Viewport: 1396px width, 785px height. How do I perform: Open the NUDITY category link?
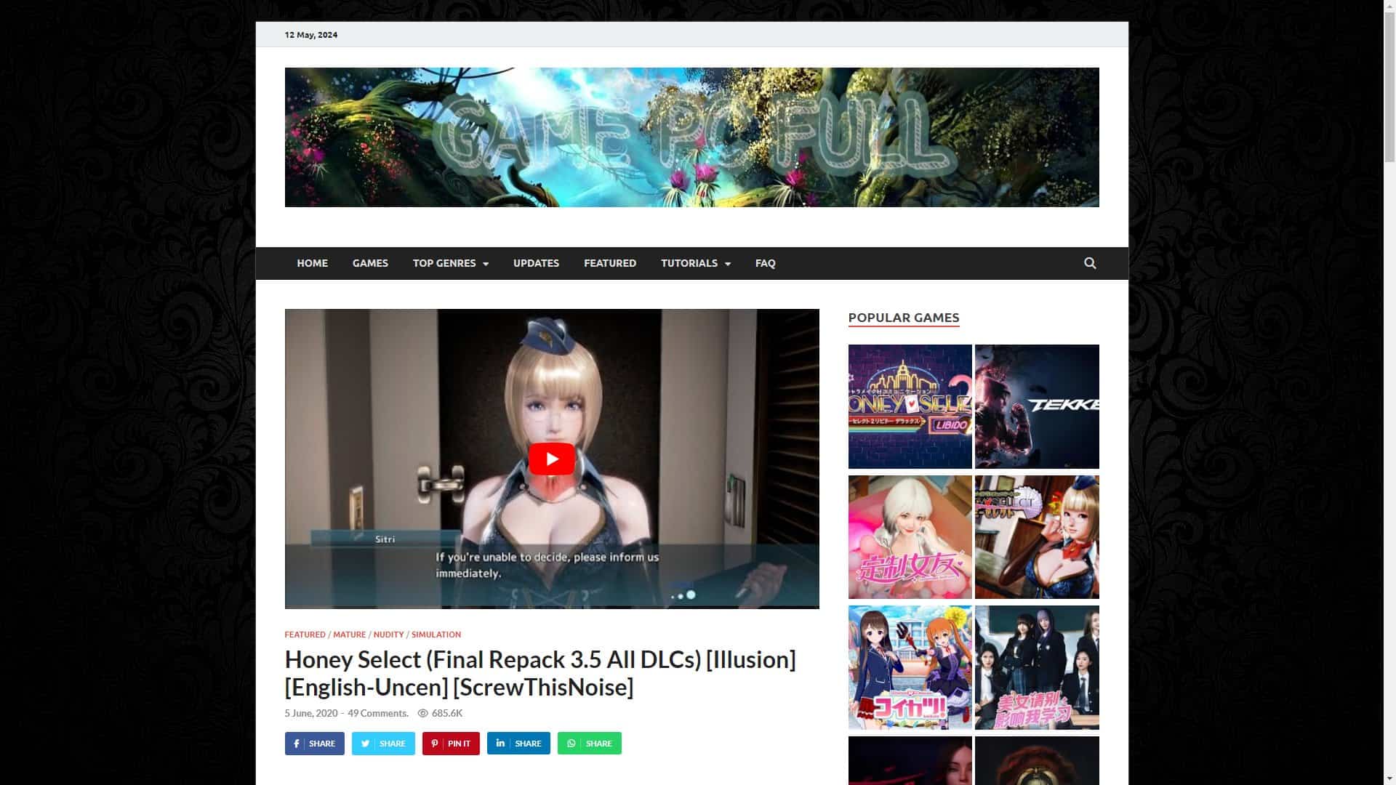[388, 635]
